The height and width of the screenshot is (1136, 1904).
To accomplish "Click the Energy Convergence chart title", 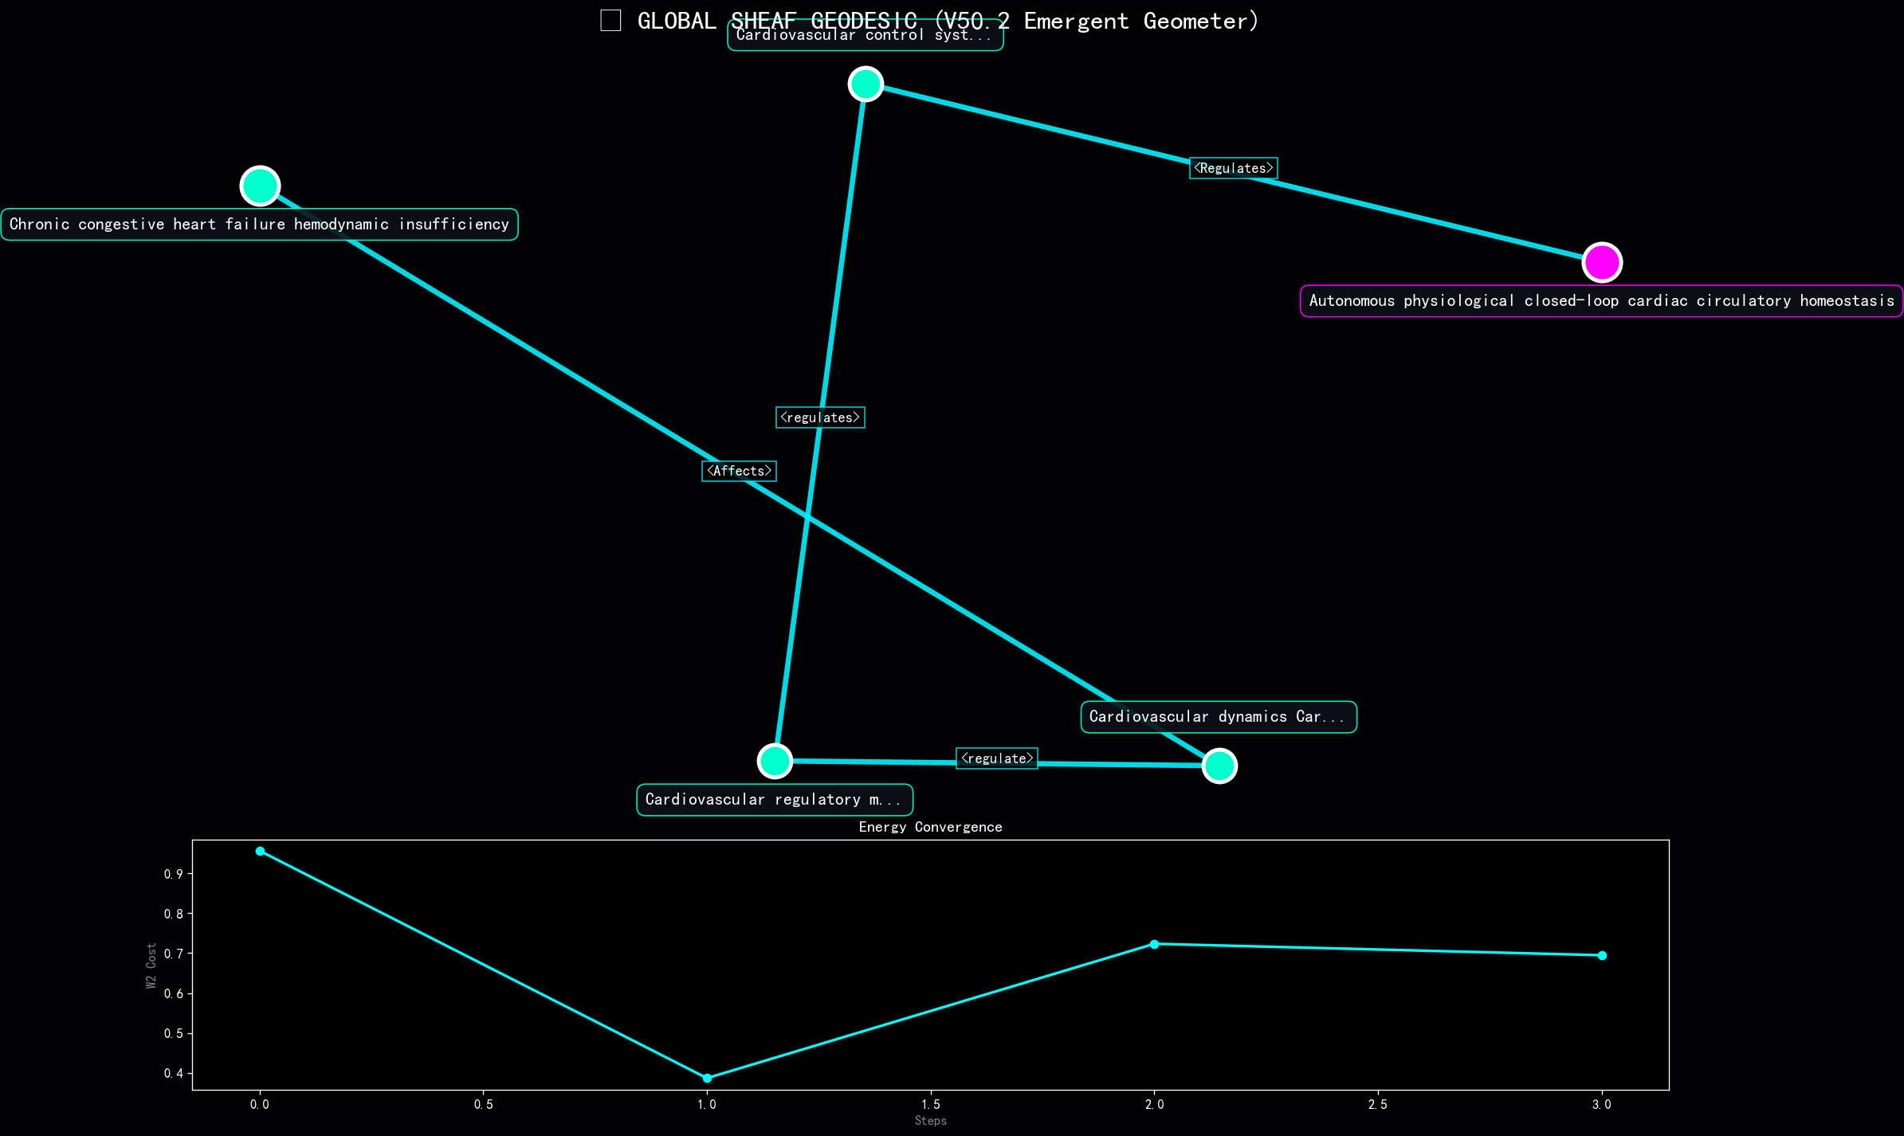I will click(x=930, y=827).
